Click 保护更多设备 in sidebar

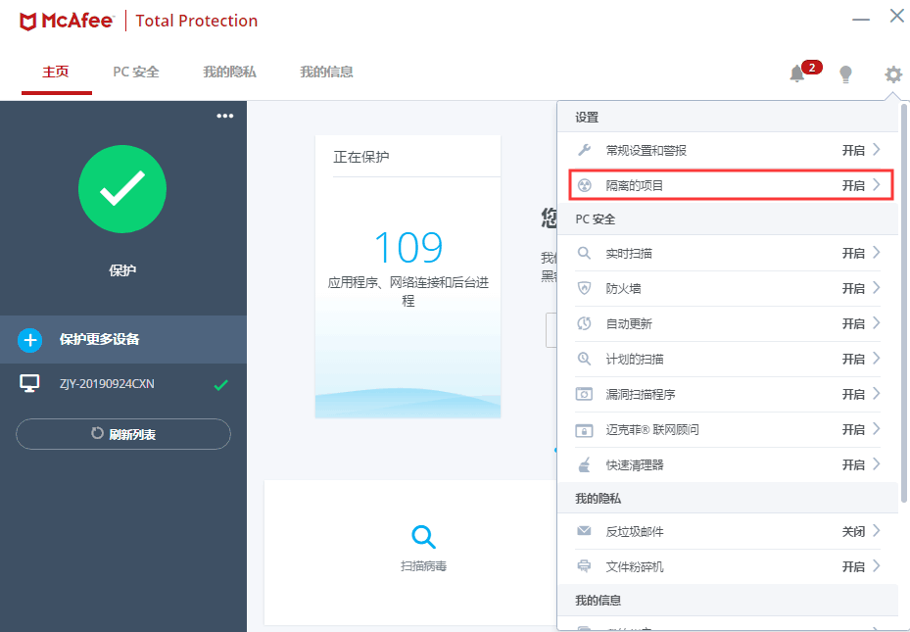[123, 339]
